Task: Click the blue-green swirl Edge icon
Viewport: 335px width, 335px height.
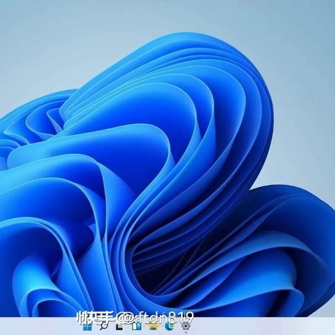Action: click(x=169, y=327)
